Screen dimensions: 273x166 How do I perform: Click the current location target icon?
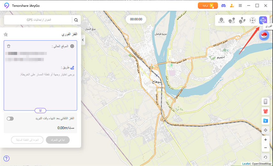point(72,46)
